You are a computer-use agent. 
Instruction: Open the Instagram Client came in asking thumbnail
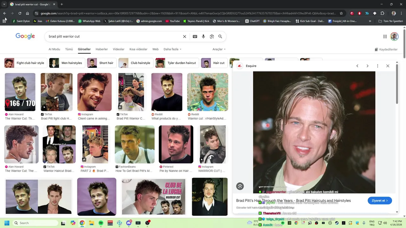point(95,92)
